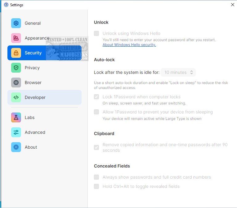Screen dimensions: 237x208
Task: Click the Concealed Fields heading
Action: pos(112,166)
